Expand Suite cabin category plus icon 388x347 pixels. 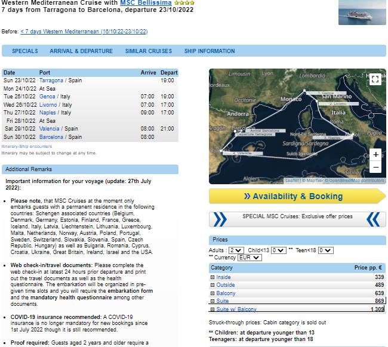[213, 301]
